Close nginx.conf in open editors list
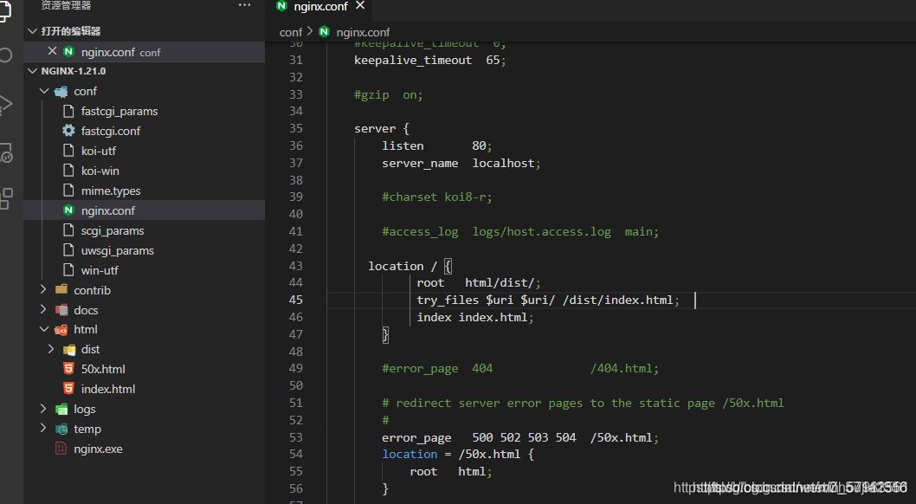Viewport: 916px width, 504px height. click(x=52, y=51)
